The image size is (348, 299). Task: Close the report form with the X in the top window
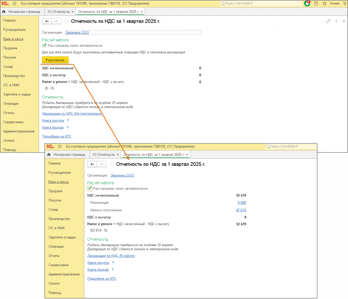344,21
